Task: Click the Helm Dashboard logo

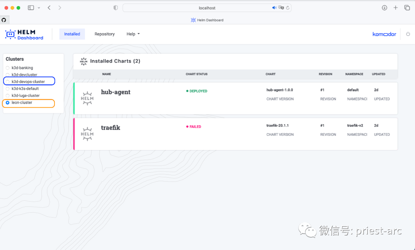Action: tap(24, 35)
